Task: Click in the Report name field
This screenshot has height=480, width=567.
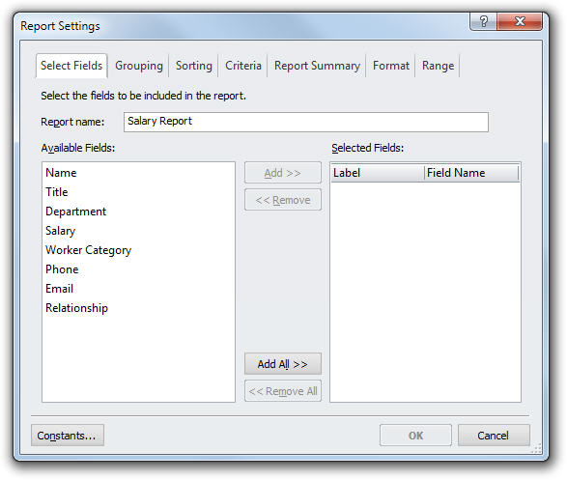Action: click(x=306, y=122)
